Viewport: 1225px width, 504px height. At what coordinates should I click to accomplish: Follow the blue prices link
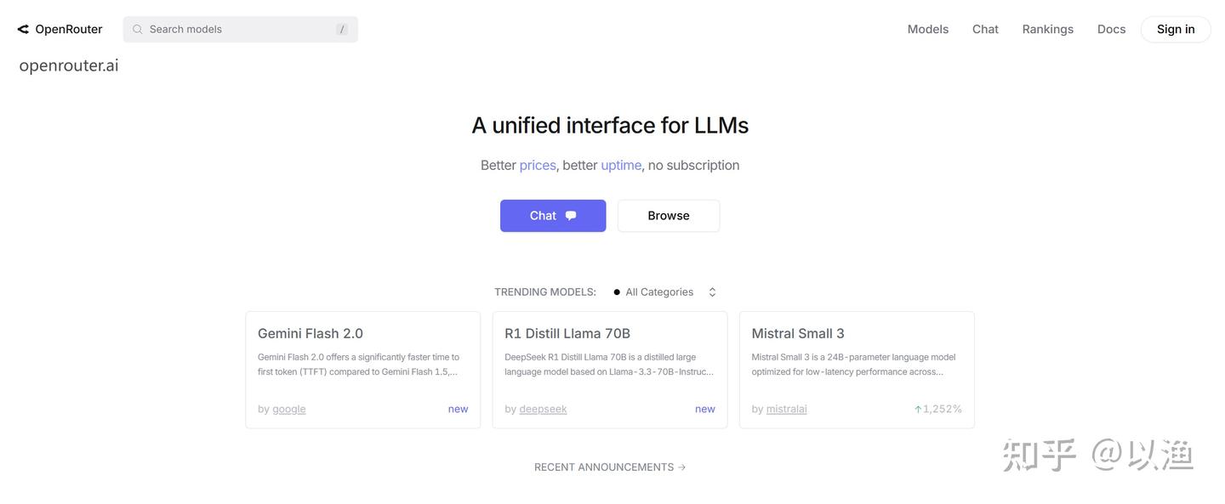pyautogui.click(x=538, y=165)
